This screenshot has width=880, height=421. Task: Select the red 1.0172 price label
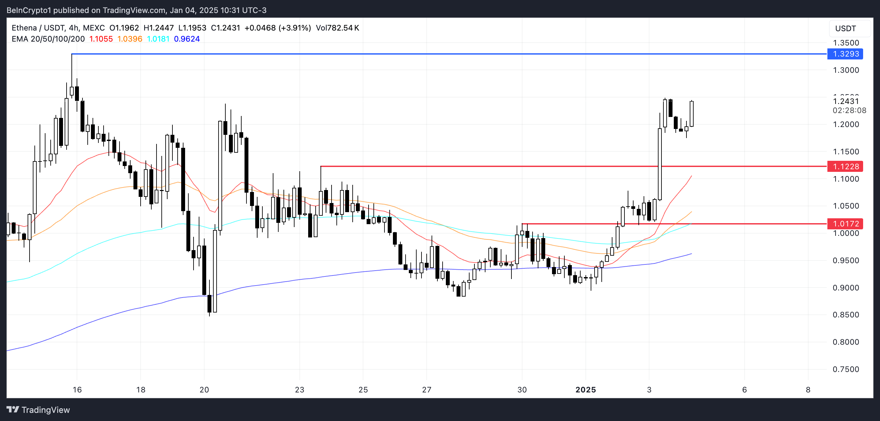point(845,224)
